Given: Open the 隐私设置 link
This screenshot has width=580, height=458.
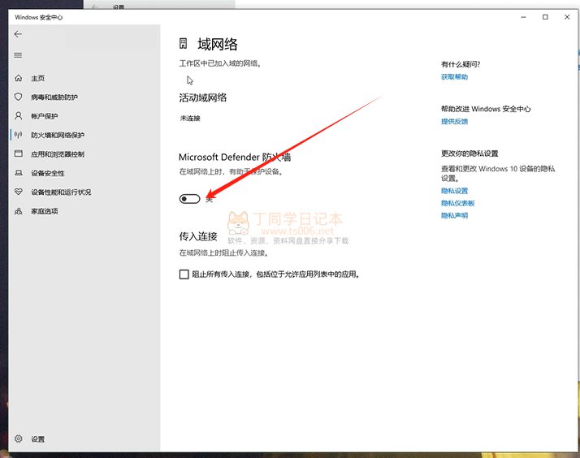Looking at the screenshot, I should [x=454, y=191].
